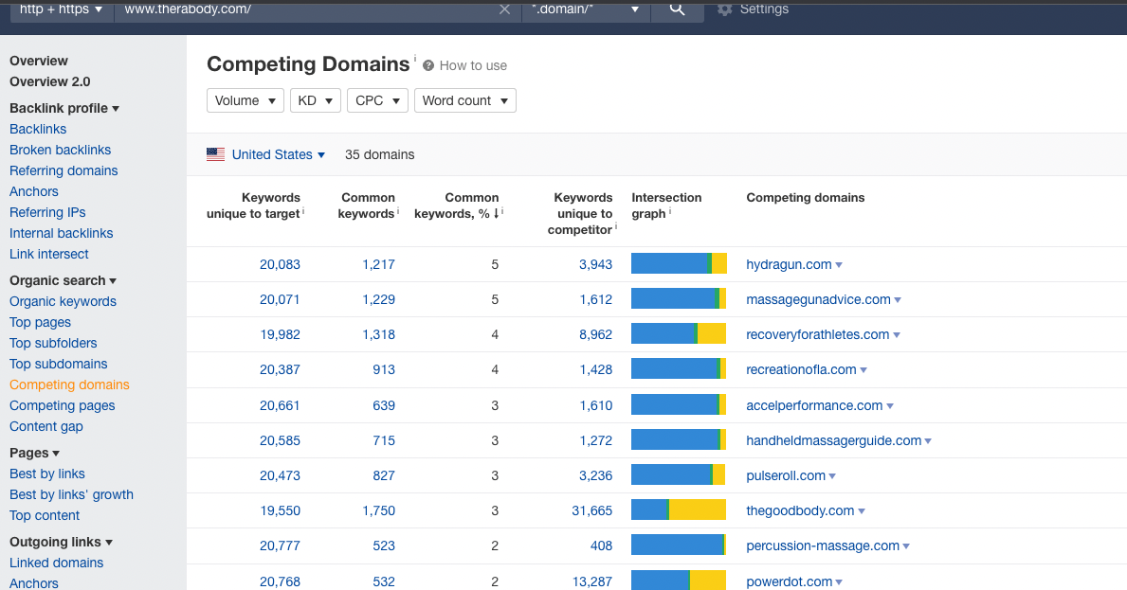Screen dimensions: 1127x590
Task: Click unique-to-target value 20,661
Action: coord(280,405)
